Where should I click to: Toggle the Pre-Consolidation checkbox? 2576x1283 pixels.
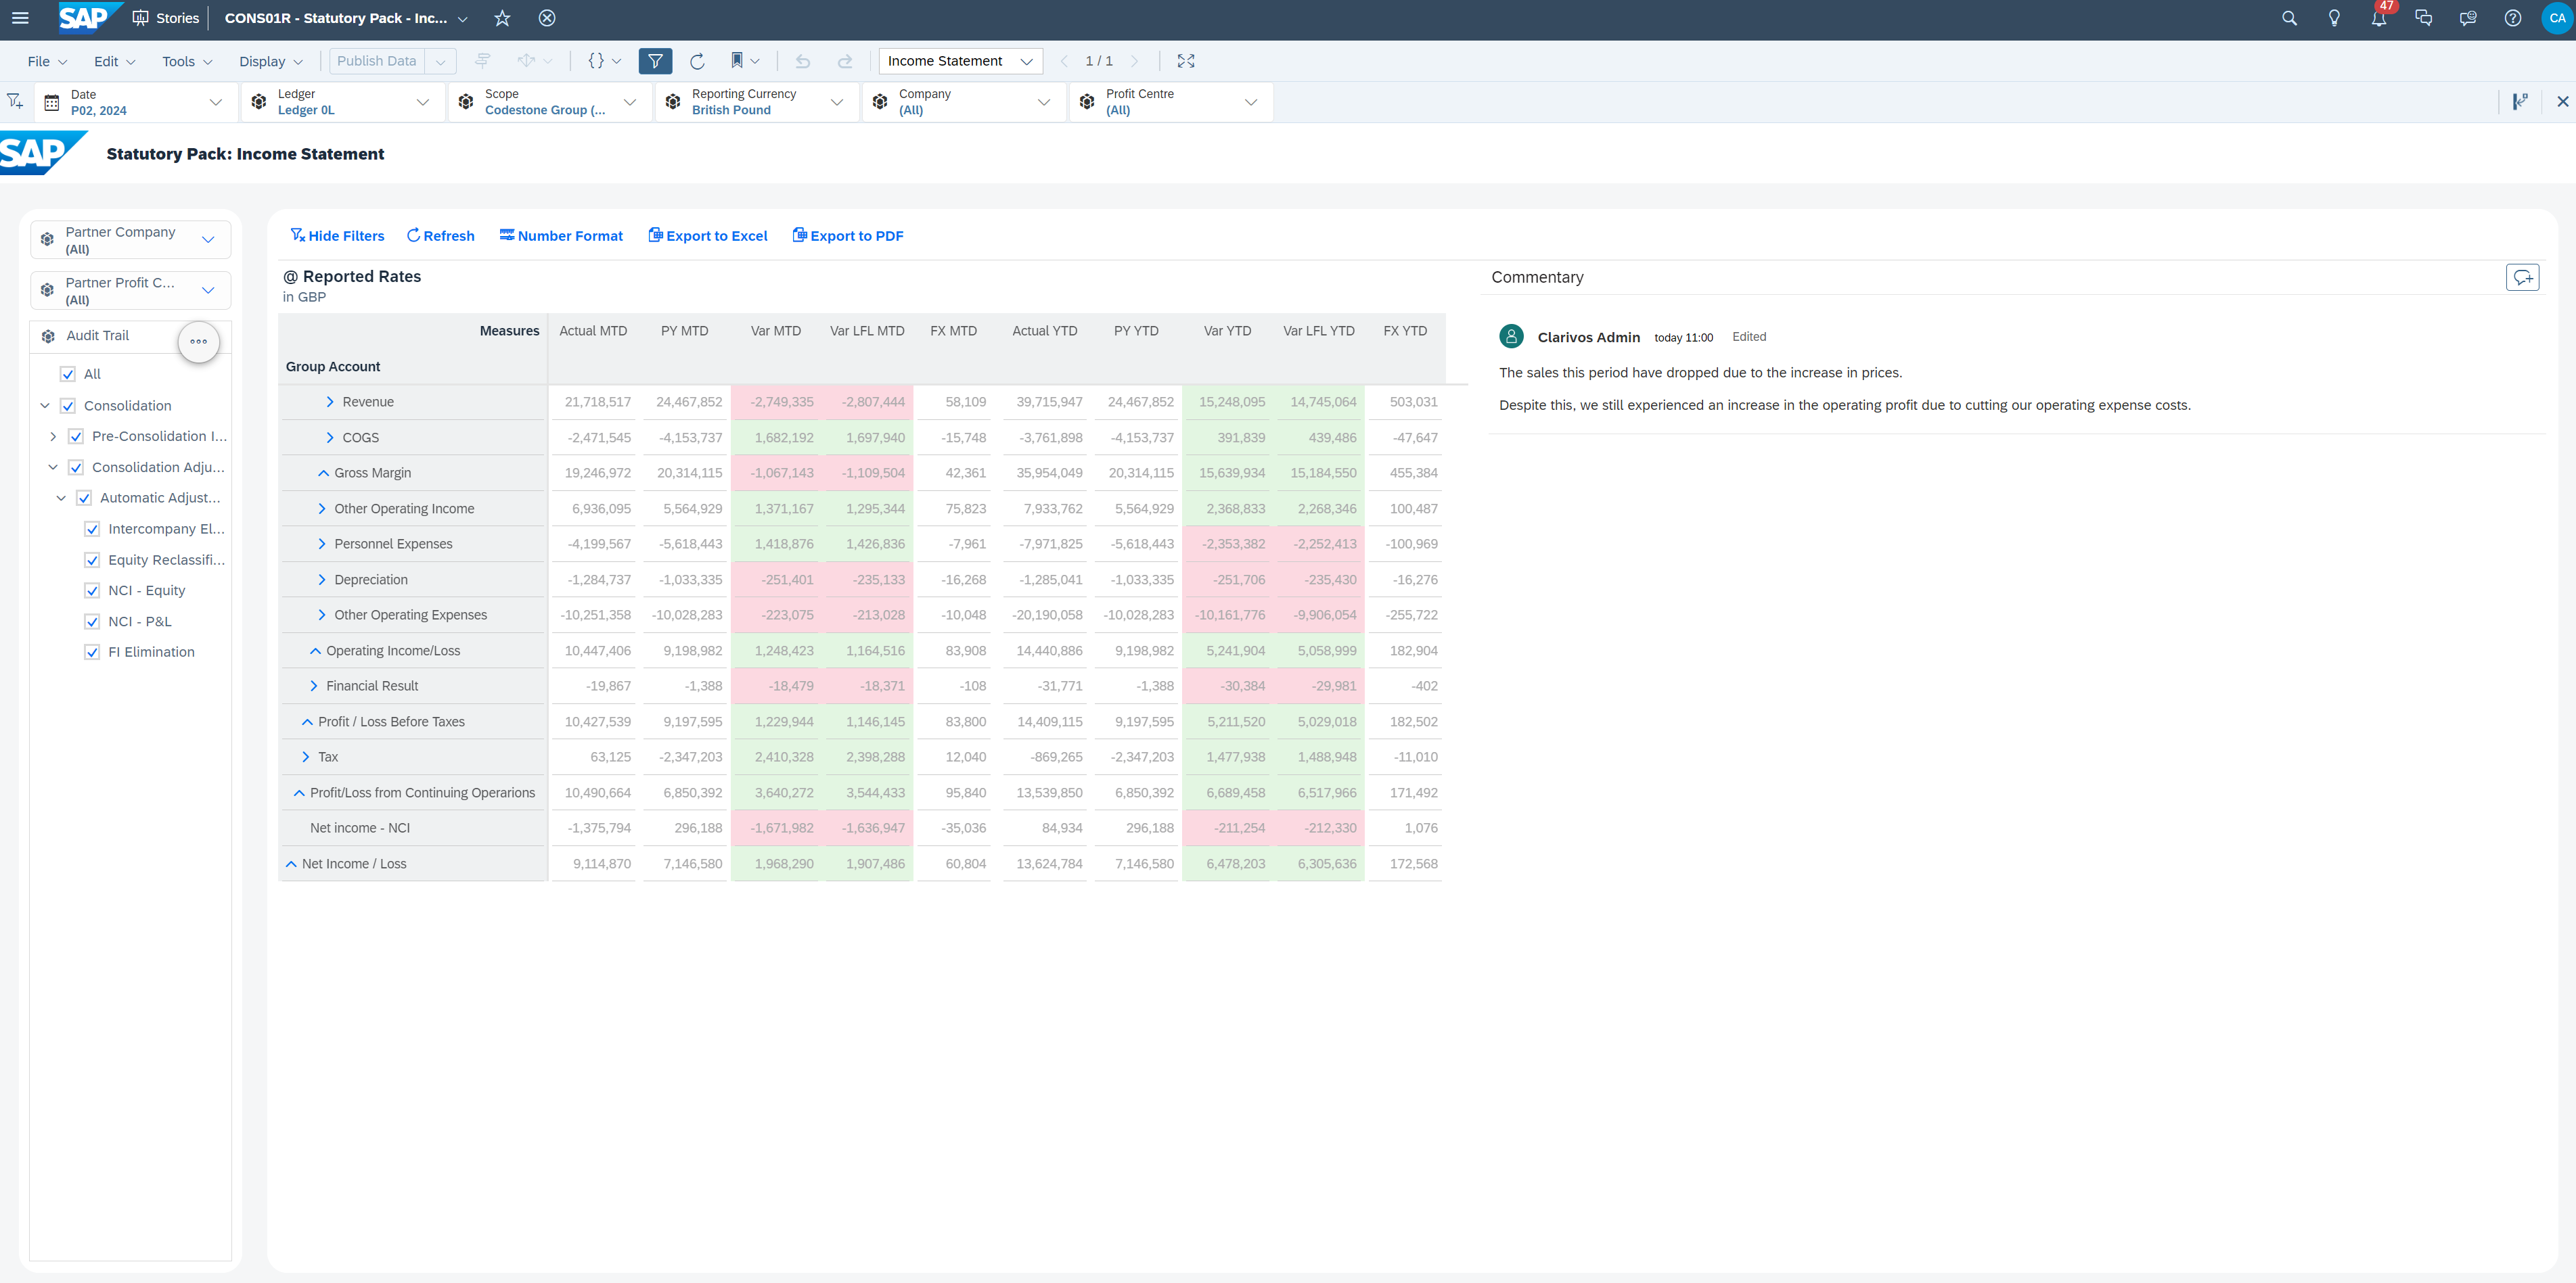(x=76, y=437)
